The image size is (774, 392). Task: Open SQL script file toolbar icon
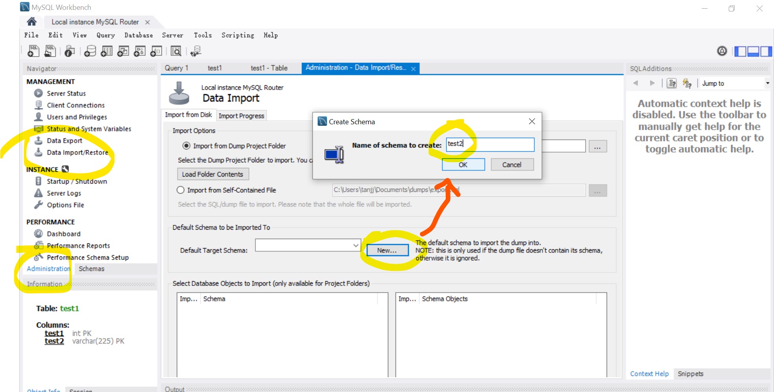(x=50, y=51)
